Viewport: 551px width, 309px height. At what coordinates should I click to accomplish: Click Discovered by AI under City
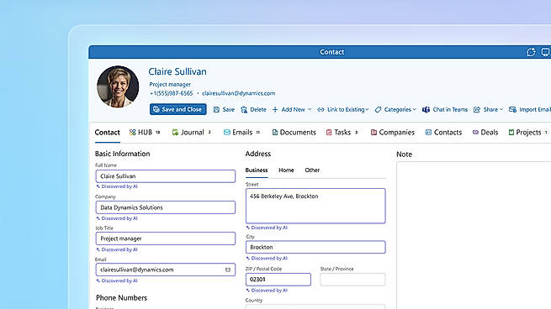pos(267,258)
